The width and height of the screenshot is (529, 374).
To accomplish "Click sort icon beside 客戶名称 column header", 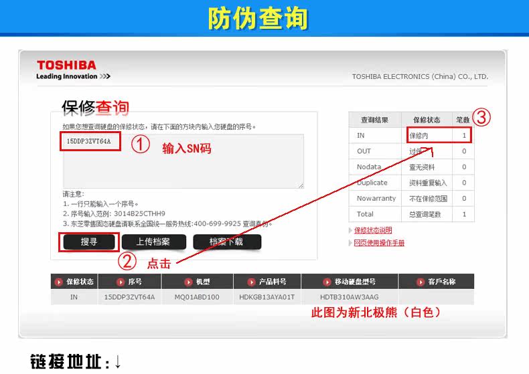I will click(421, 282).
